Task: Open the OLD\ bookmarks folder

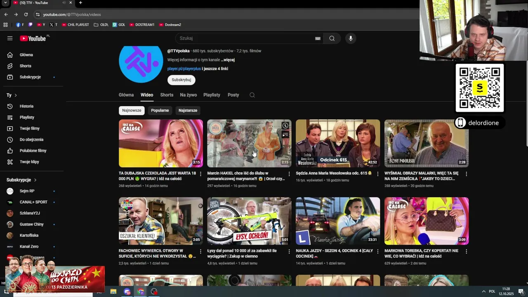Action: pos(101,25)
